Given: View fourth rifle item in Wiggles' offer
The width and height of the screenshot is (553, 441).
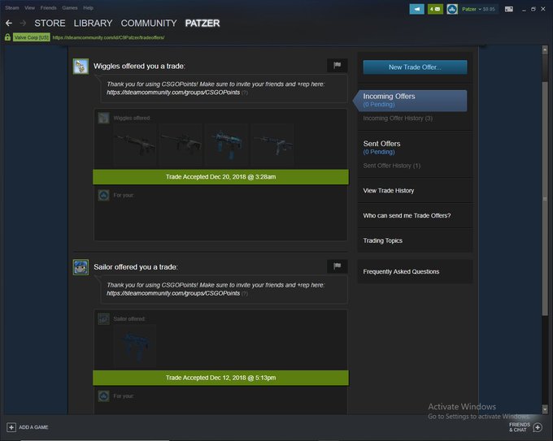Looking at the screenshot, I should click(x=272, y=145).
